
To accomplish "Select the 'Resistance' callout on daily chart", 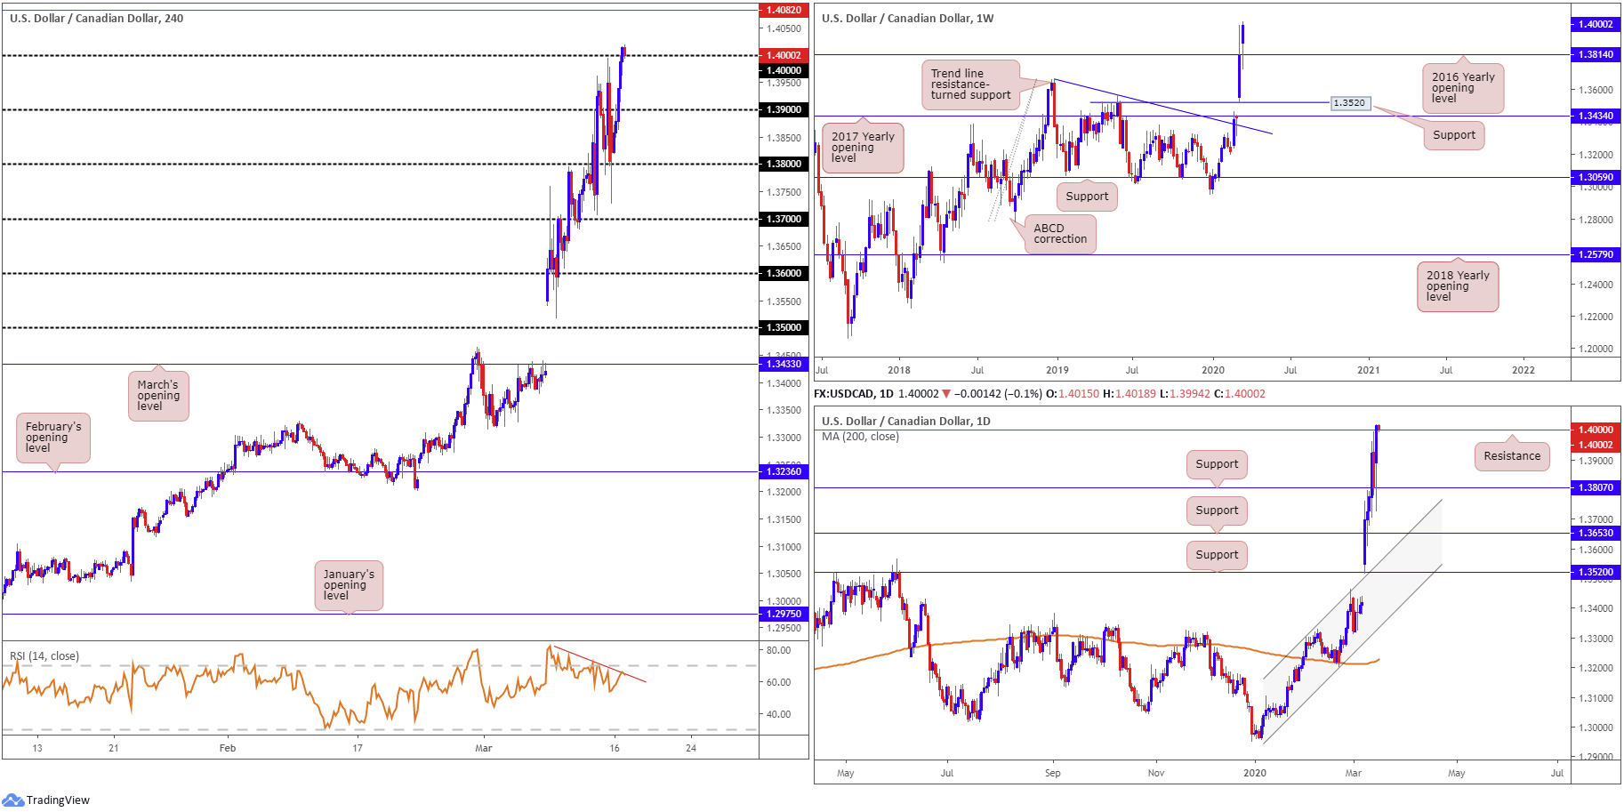I will (1512, 456).
